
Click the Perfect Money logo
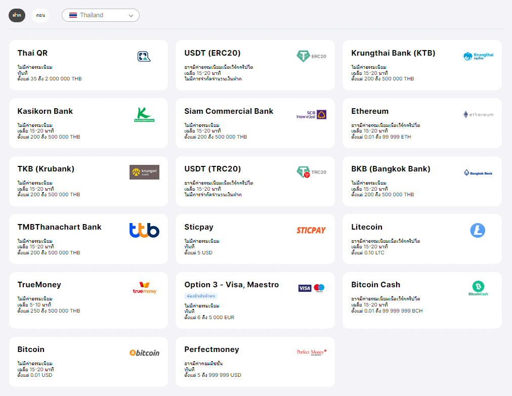coord(312,353)
